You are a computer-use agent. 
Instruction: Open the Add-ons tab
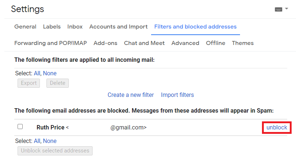(105, 43)
